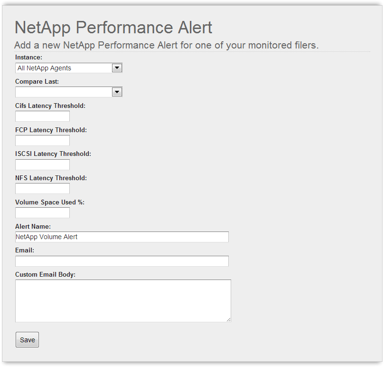Click the Instance label
The image size is (384, 367).
(28, 58)
